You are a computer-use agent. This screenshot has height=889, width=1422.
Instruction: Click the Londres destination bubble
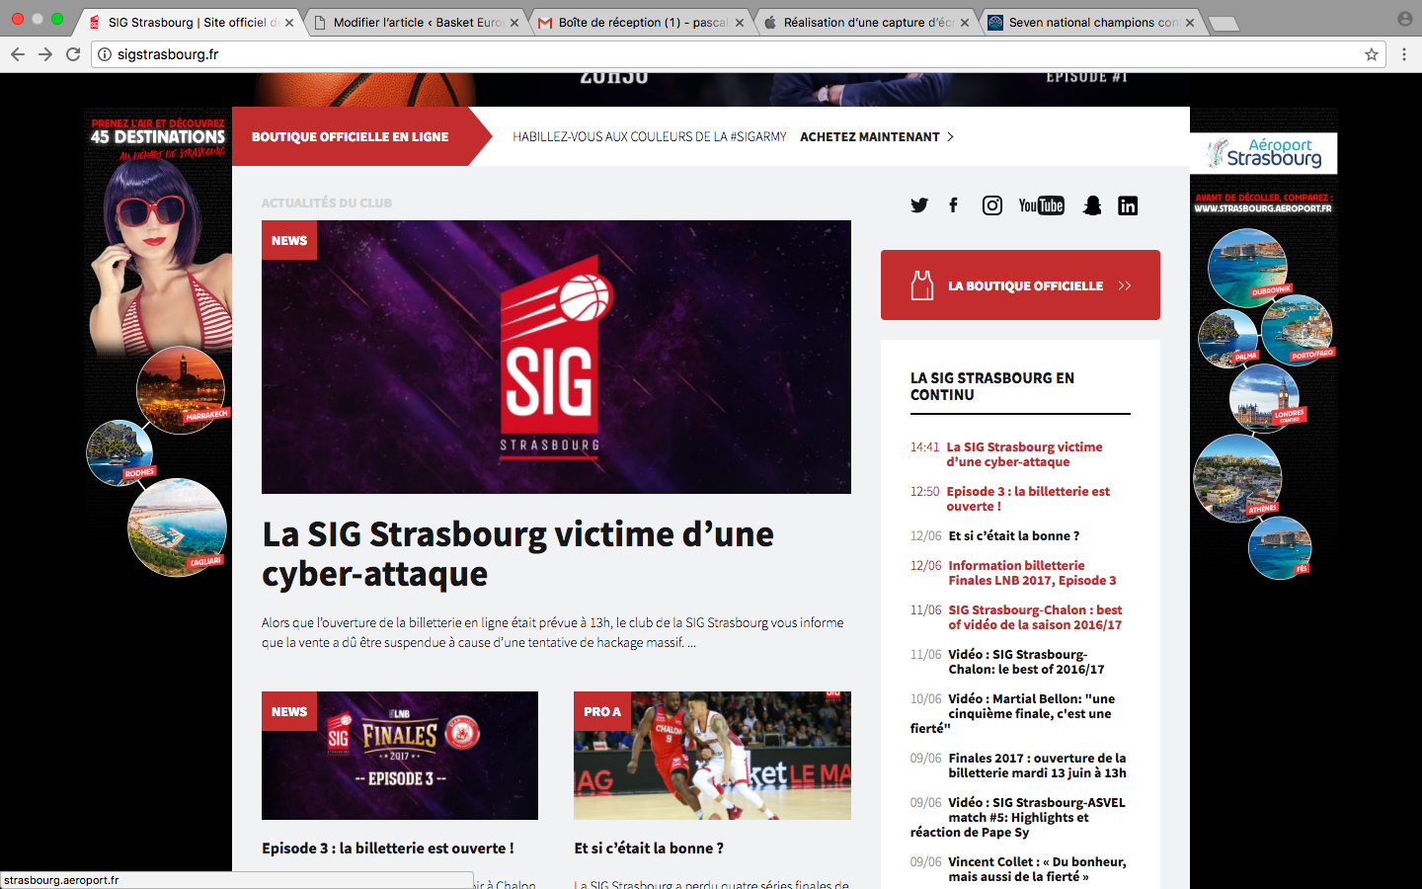point(1265,399)
